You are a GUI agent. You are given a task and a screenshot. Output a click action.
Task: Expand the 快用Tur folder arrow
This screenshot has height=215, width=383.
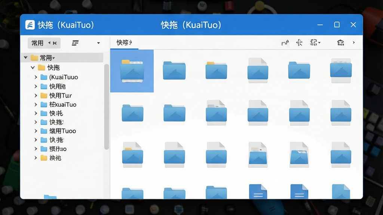tap(36, 95)
